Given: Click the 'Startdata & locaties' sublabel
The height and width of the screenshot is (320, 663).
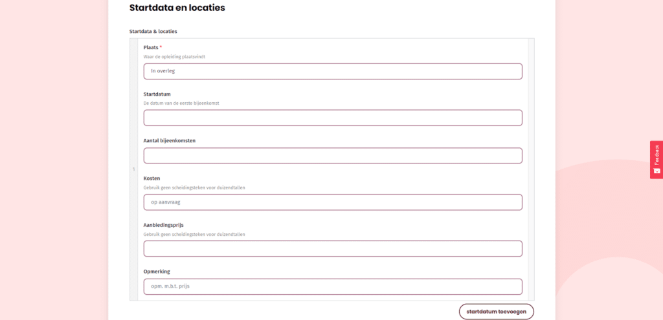Looking at the screenshot, I should click(153, 31).
